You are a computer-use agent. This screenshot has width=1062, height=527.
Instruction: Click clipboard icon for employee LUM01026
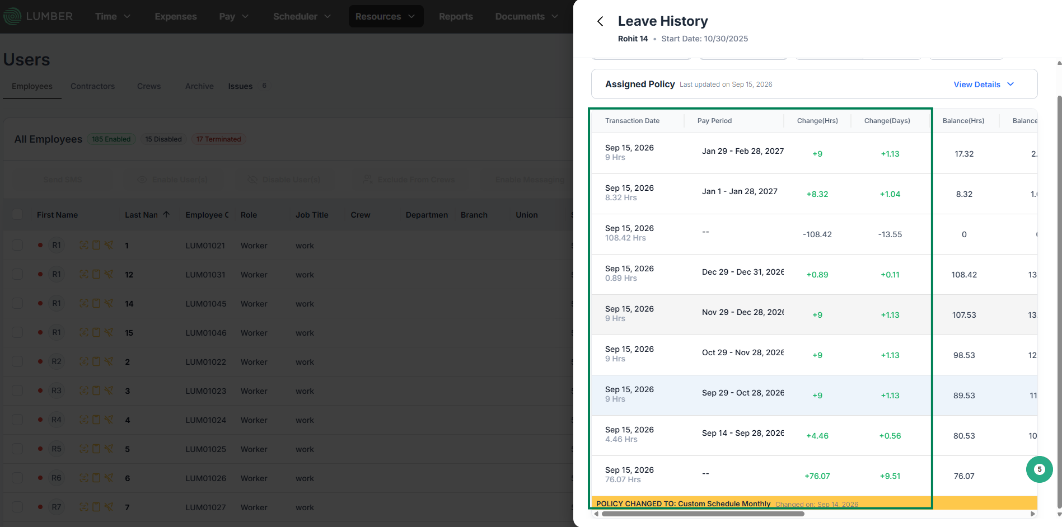click(96, 478)
